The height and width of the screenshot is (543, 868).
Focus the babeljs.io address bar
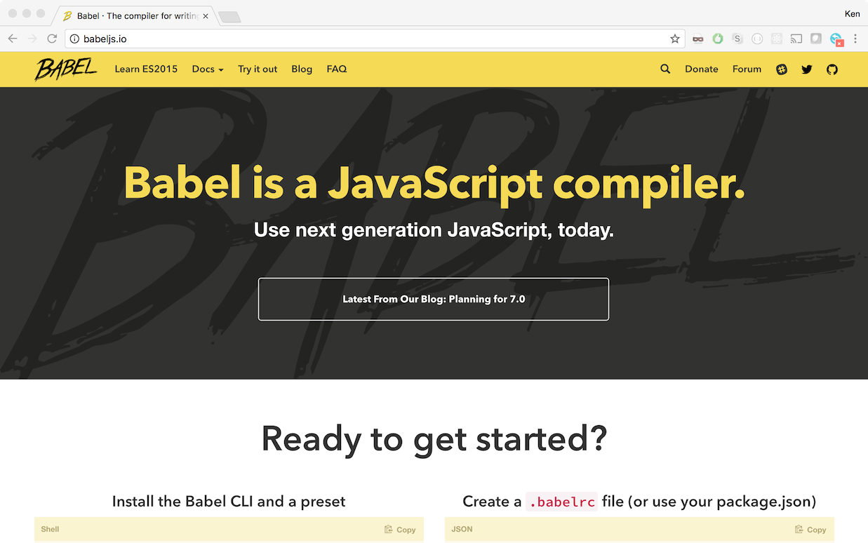coord(365,39)
